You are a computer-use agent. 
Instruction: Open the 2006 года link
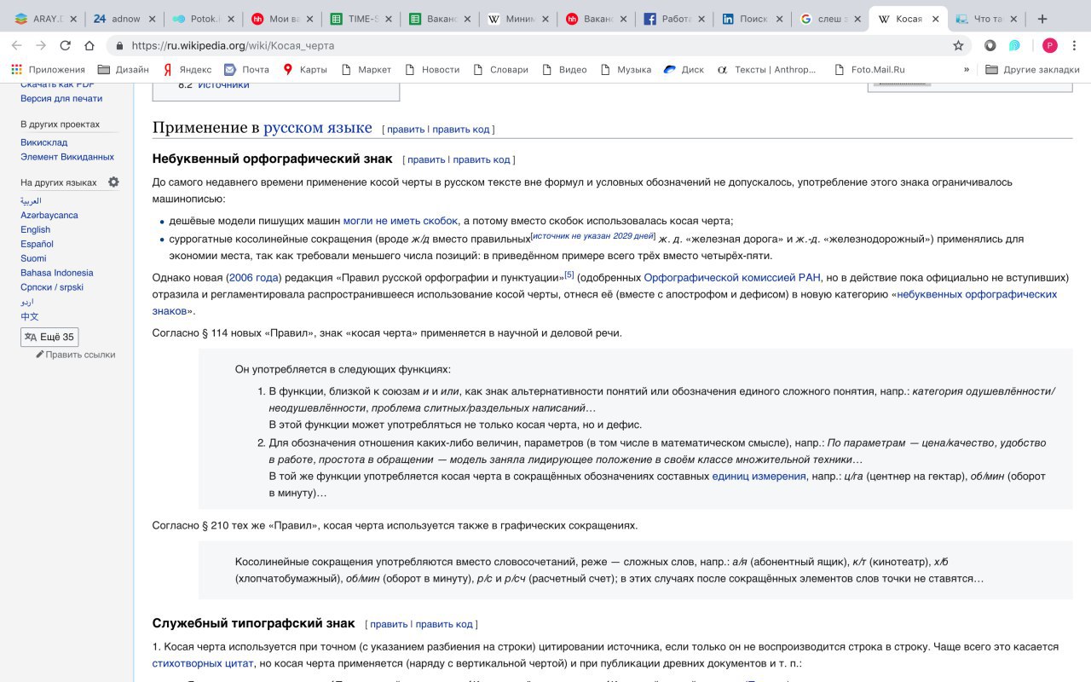(253, 278)
